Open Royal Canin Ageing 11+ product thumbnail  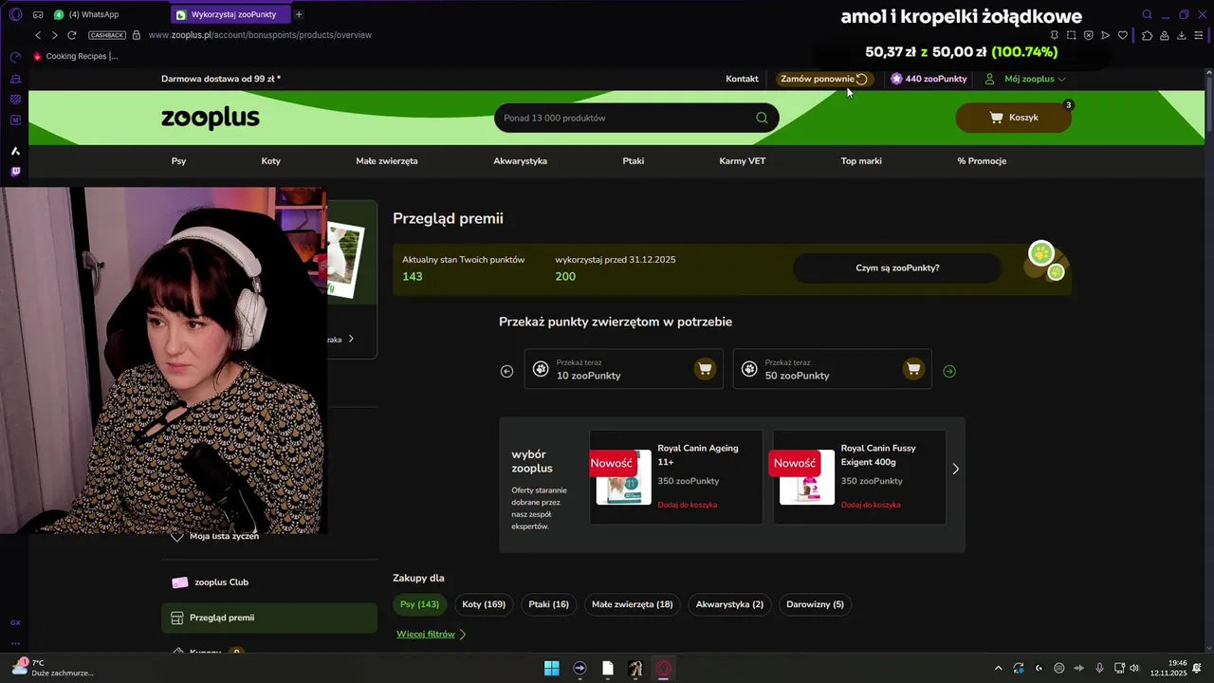[x=623, y=477]
